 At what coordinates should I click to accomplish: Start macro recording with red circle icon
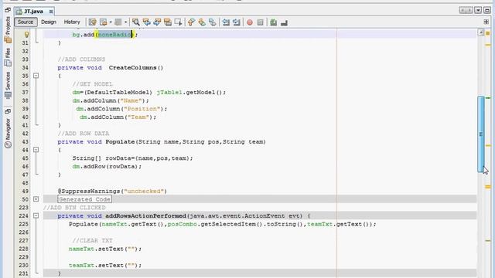point(250,22)
